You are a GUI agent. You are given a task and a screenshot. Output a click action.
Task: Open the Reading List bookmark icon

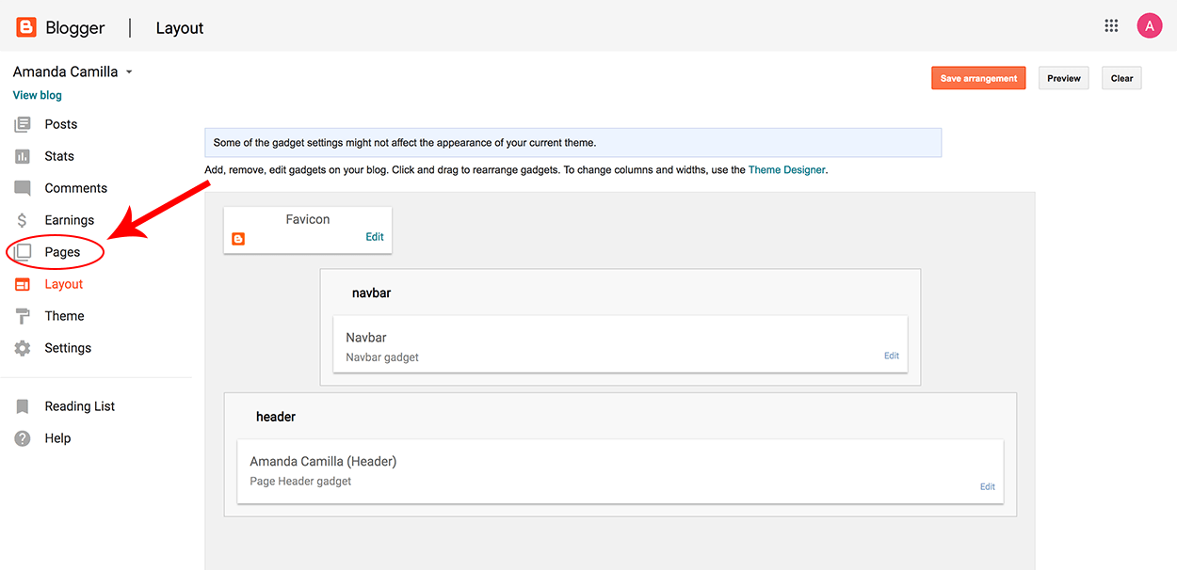23,405
